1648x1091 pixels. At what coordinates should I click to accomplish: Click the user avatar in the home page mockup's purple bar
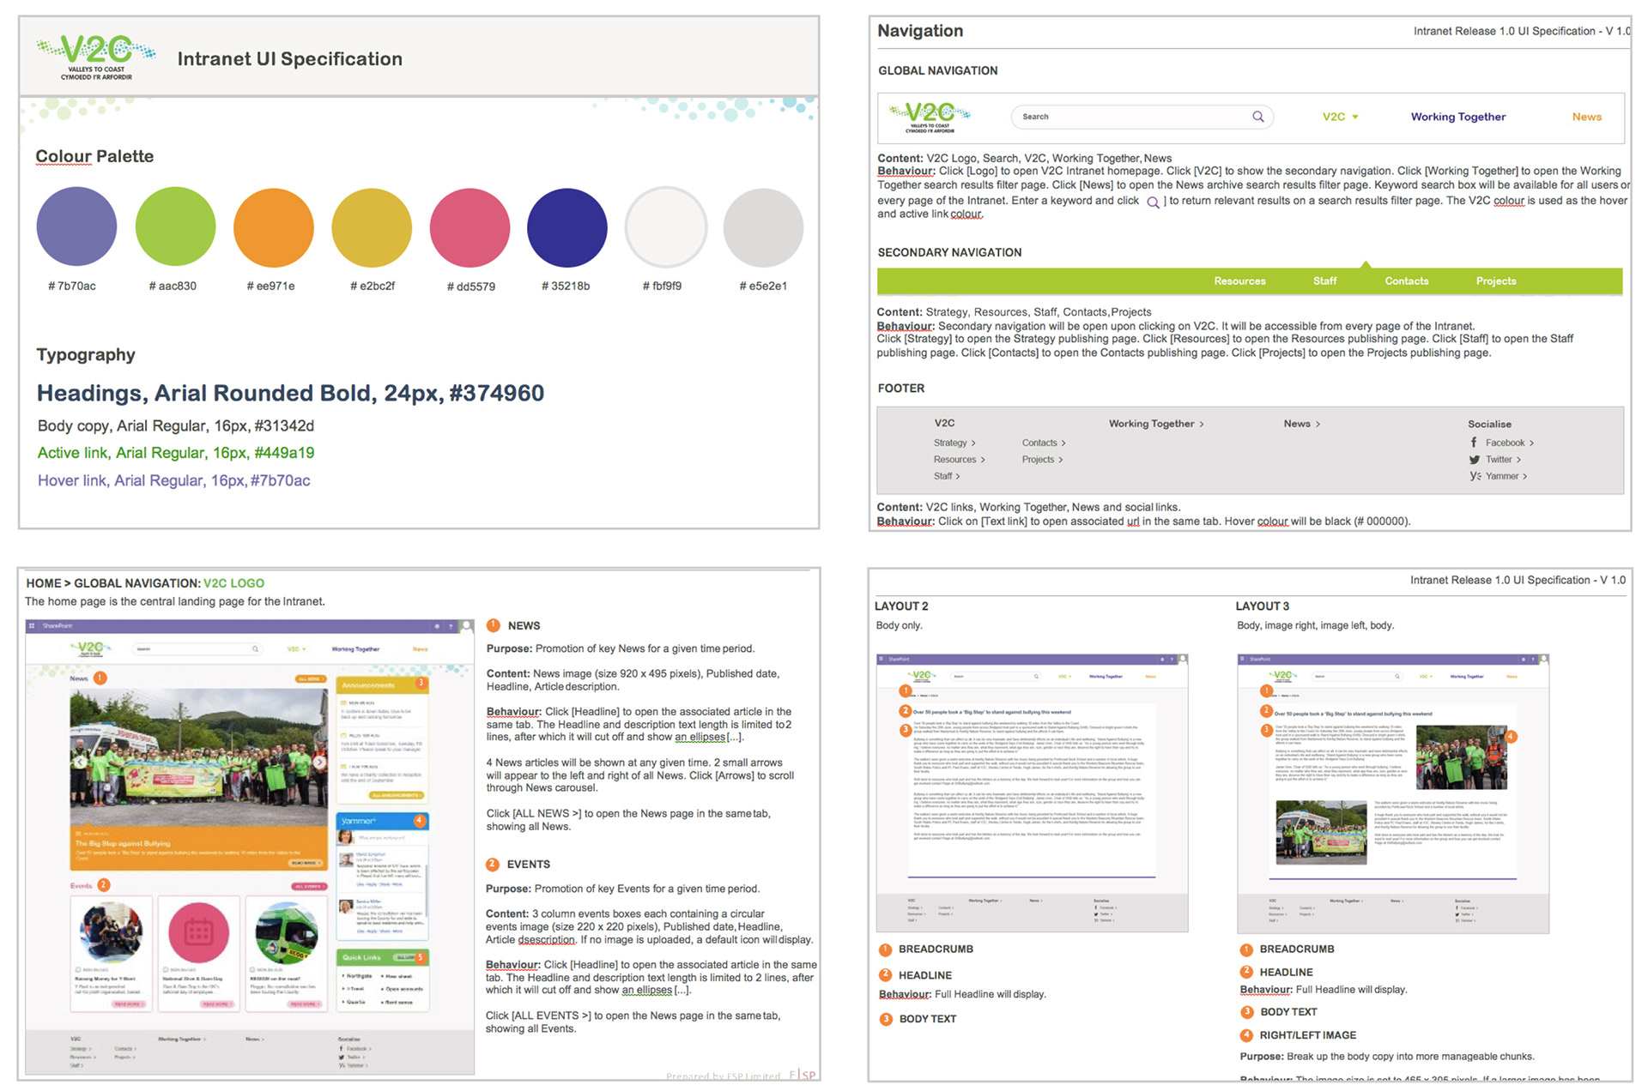[x=466, y=626]
